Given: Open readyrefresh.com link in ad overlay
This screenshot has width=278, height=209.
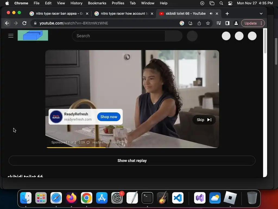Looking at the screenshot, I should 107,142.
